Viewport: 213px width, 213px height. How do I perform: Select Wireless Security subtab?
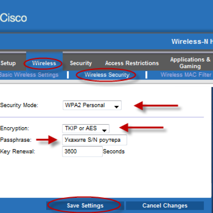pos(107,75)
